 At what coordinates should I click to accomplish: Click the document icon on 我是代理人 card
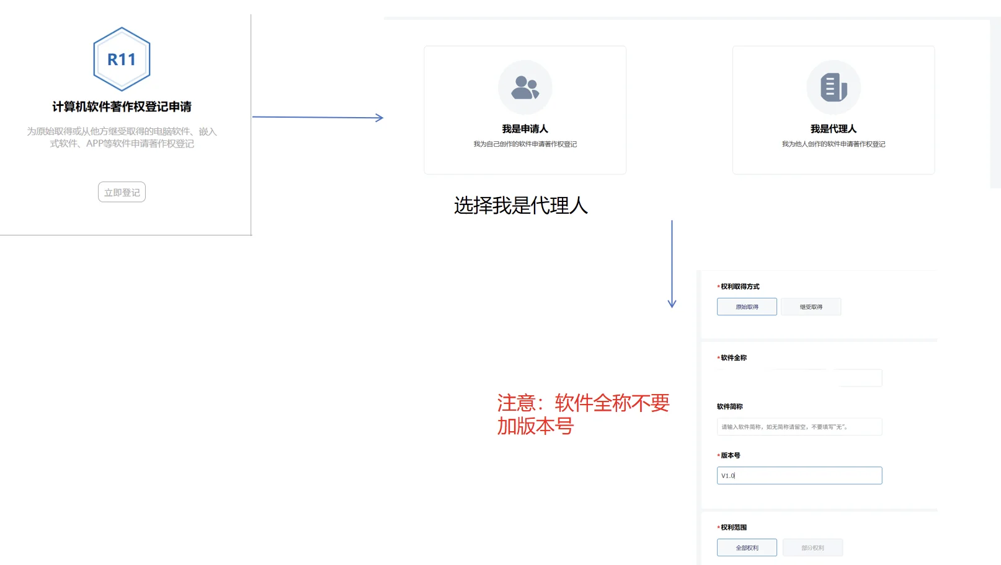pyautogui.click(x=833, y=87)
